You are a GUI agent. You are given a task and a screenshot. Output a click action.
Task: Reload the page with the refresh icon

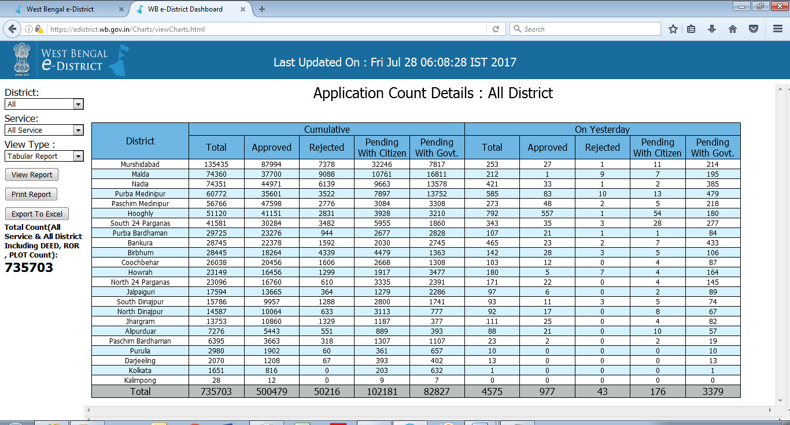pos(496,29)
